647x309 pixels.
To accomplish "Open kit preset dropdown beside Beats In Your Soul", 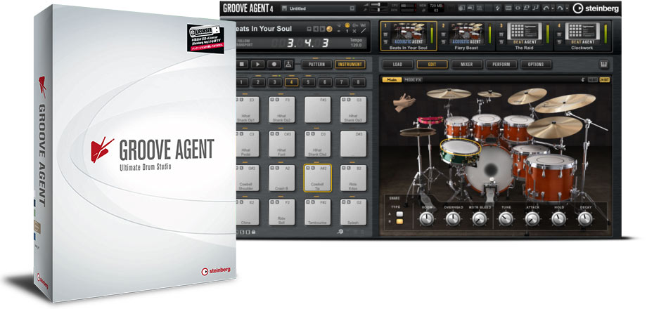I will (309, 29).
